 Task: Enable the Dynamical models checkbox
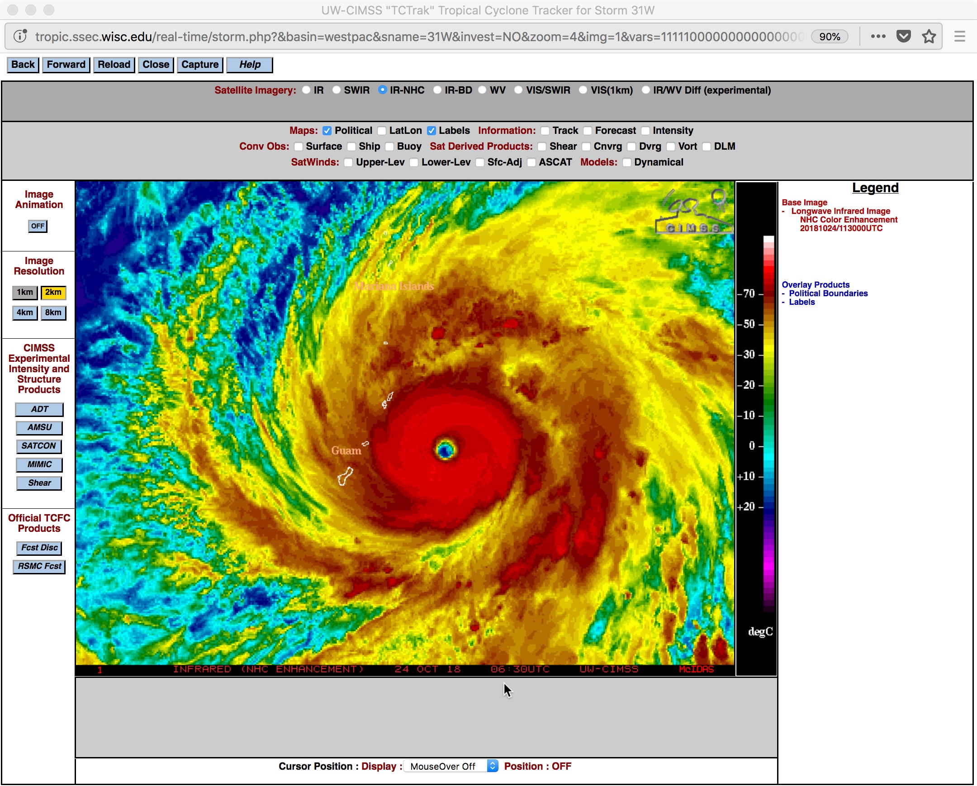point(627,162)
